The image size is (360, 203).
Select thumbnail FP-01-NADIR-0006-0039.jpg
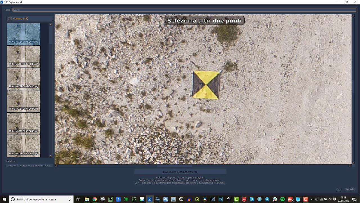(x=24, y=146)
